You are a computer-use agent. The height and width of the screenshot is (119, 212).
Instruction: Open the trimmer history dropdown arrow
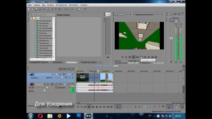tap(110, 14)
